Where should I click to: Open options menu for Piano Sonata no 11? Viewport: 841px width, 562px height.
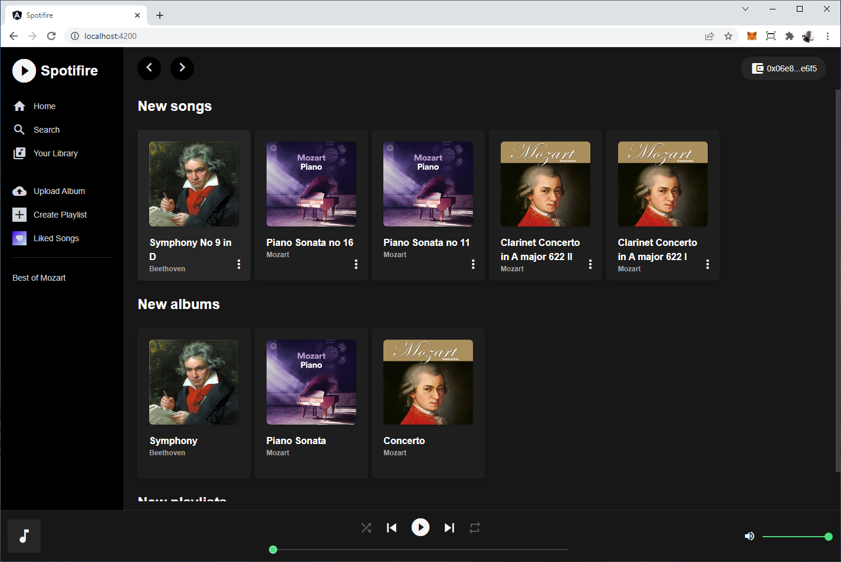tap(473, 264)
